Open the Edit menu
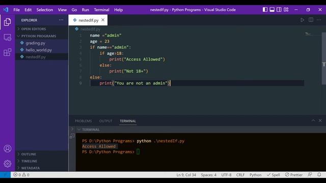The width and height of the screenshot is (326, 183). point(28,10)
